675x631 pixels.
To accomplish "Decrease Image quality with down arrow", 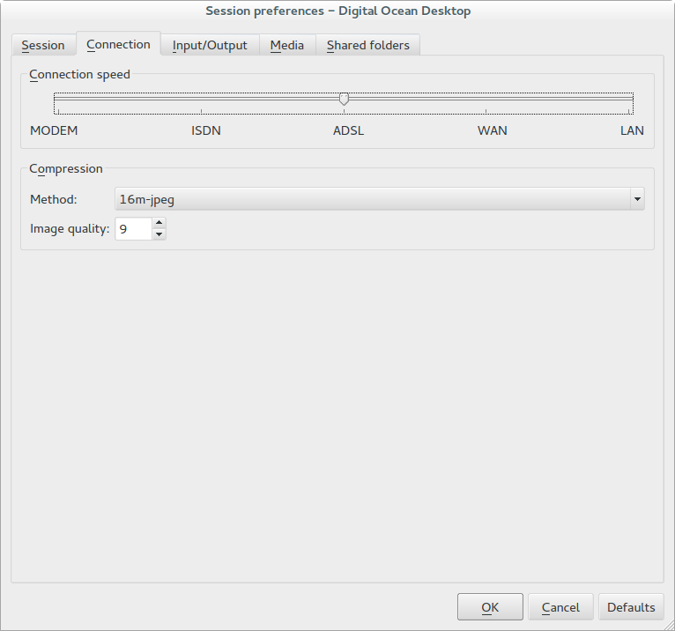I will coord(159,234).
